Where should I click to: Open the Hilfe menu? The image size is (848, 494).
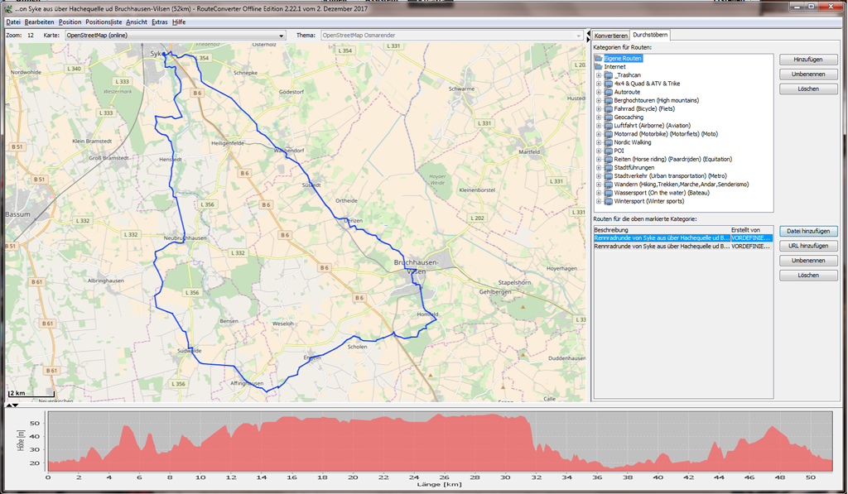(179, 22)
